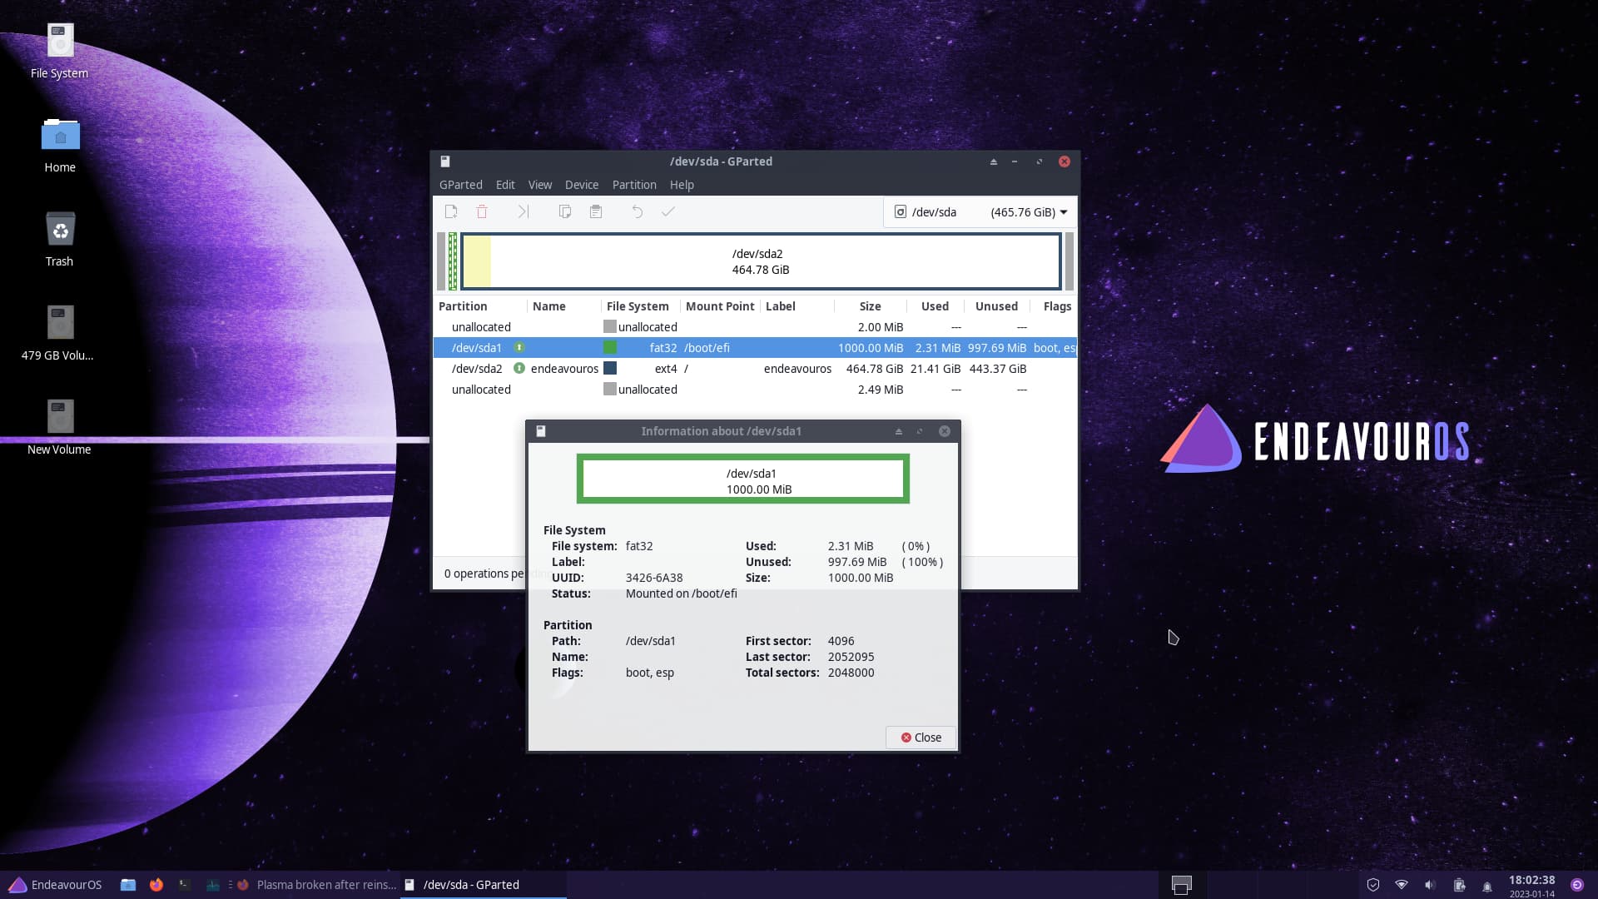Select the first unallocated 2.00 MiB row
The width and height of the screenshot is (1598, 899).
pyautogui.click(x=755, y=327)
